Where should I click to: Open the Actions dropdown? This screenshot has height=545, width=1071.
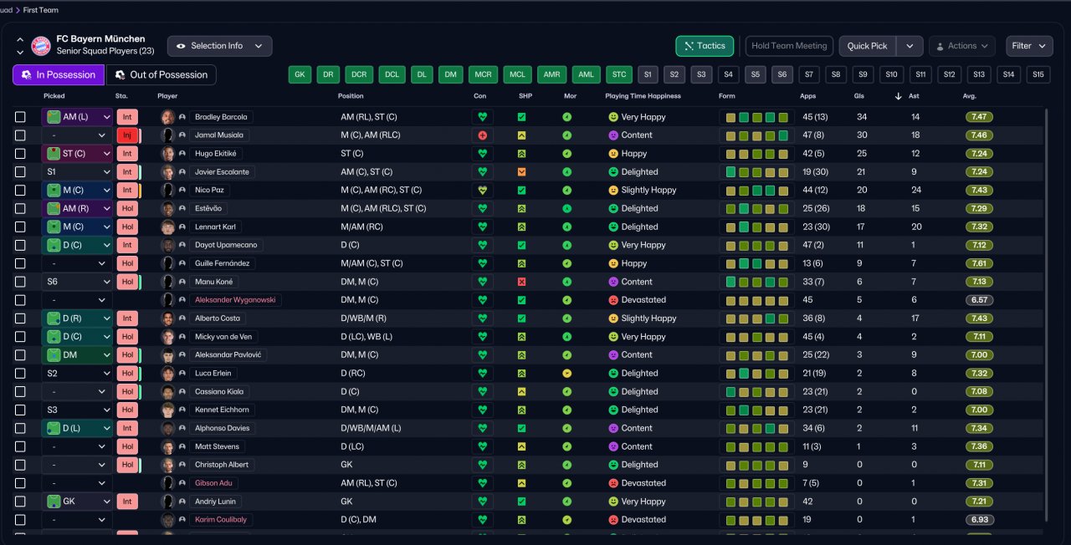pyautogui.click(x=961, y=46)
